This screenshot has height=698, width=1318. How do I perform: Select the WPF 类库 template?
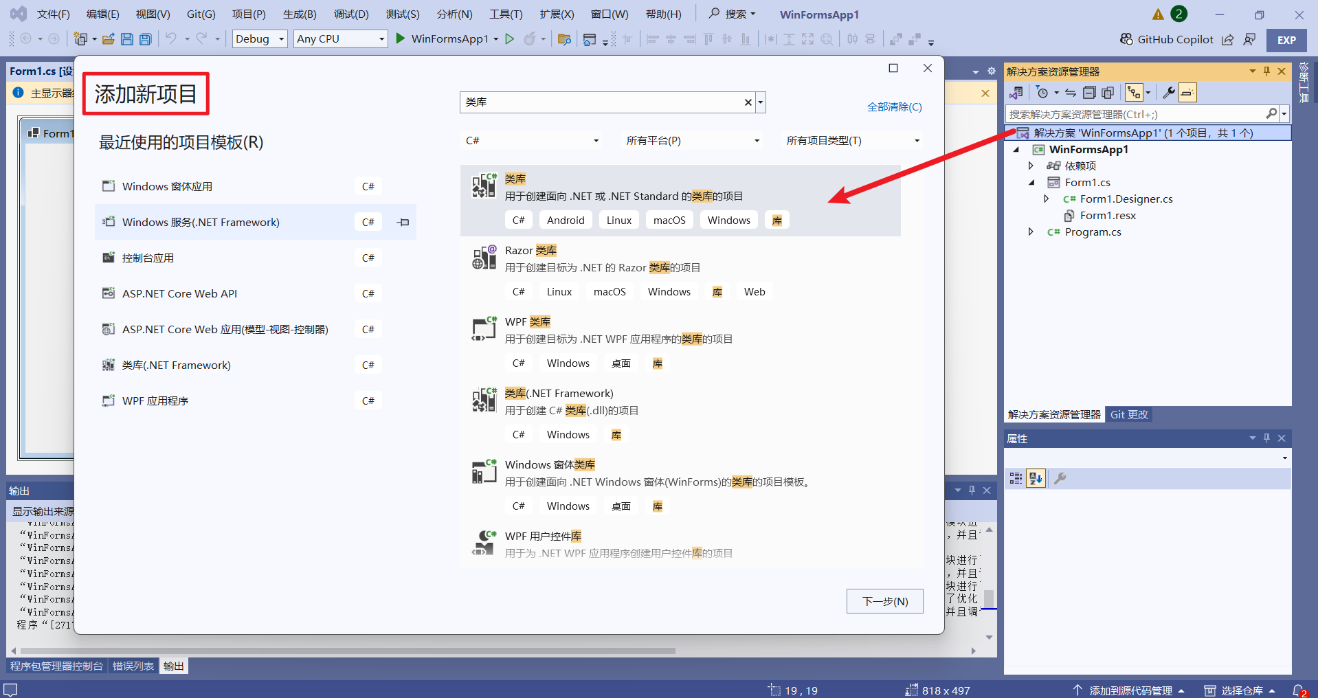click(680, 343)
